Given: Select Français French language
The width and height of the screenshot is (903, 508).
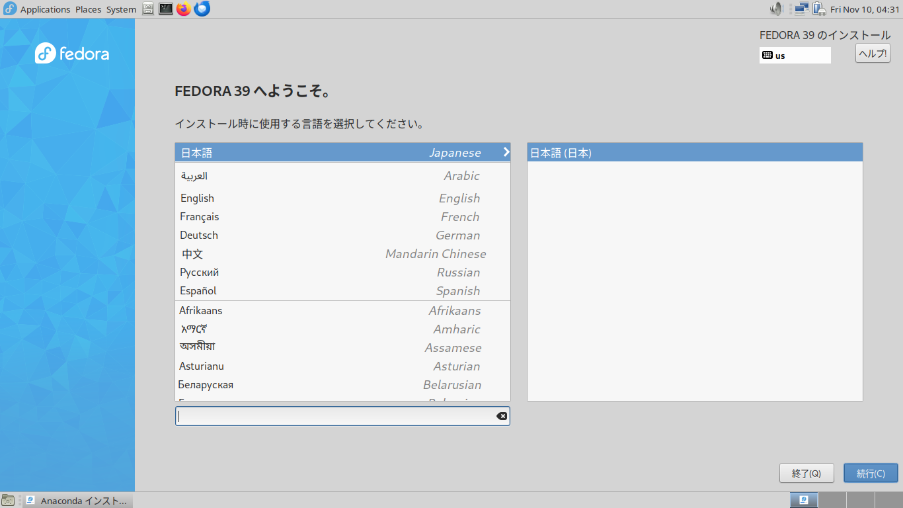Looking at the screenshot, I should pyautogui.click(x=342, y=217).
